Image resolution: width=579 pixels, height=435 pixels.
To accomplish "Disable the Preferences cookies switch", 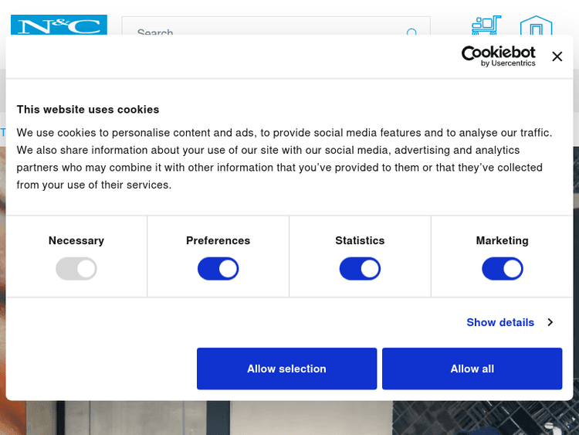I will tap(218, 269).
